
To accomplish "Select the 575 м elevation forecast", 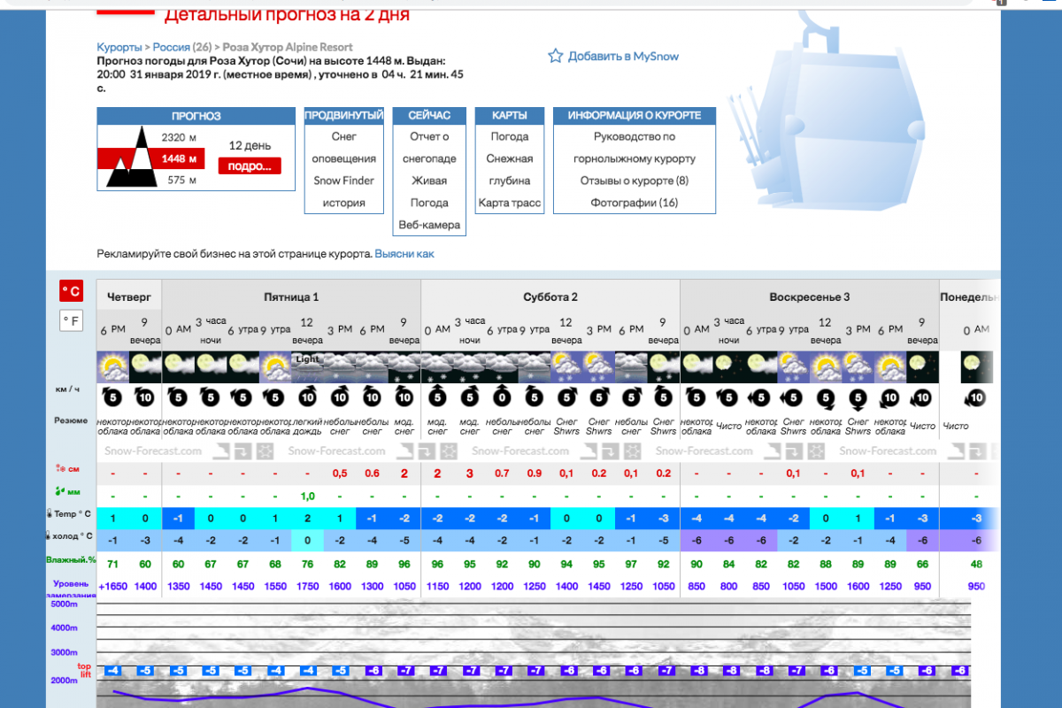I will pyautogui.click(x=181, y=181).
